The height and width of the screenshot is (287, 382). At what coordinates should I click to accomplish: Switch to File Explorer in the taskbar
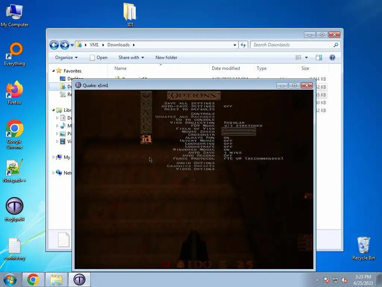[56, 280]
